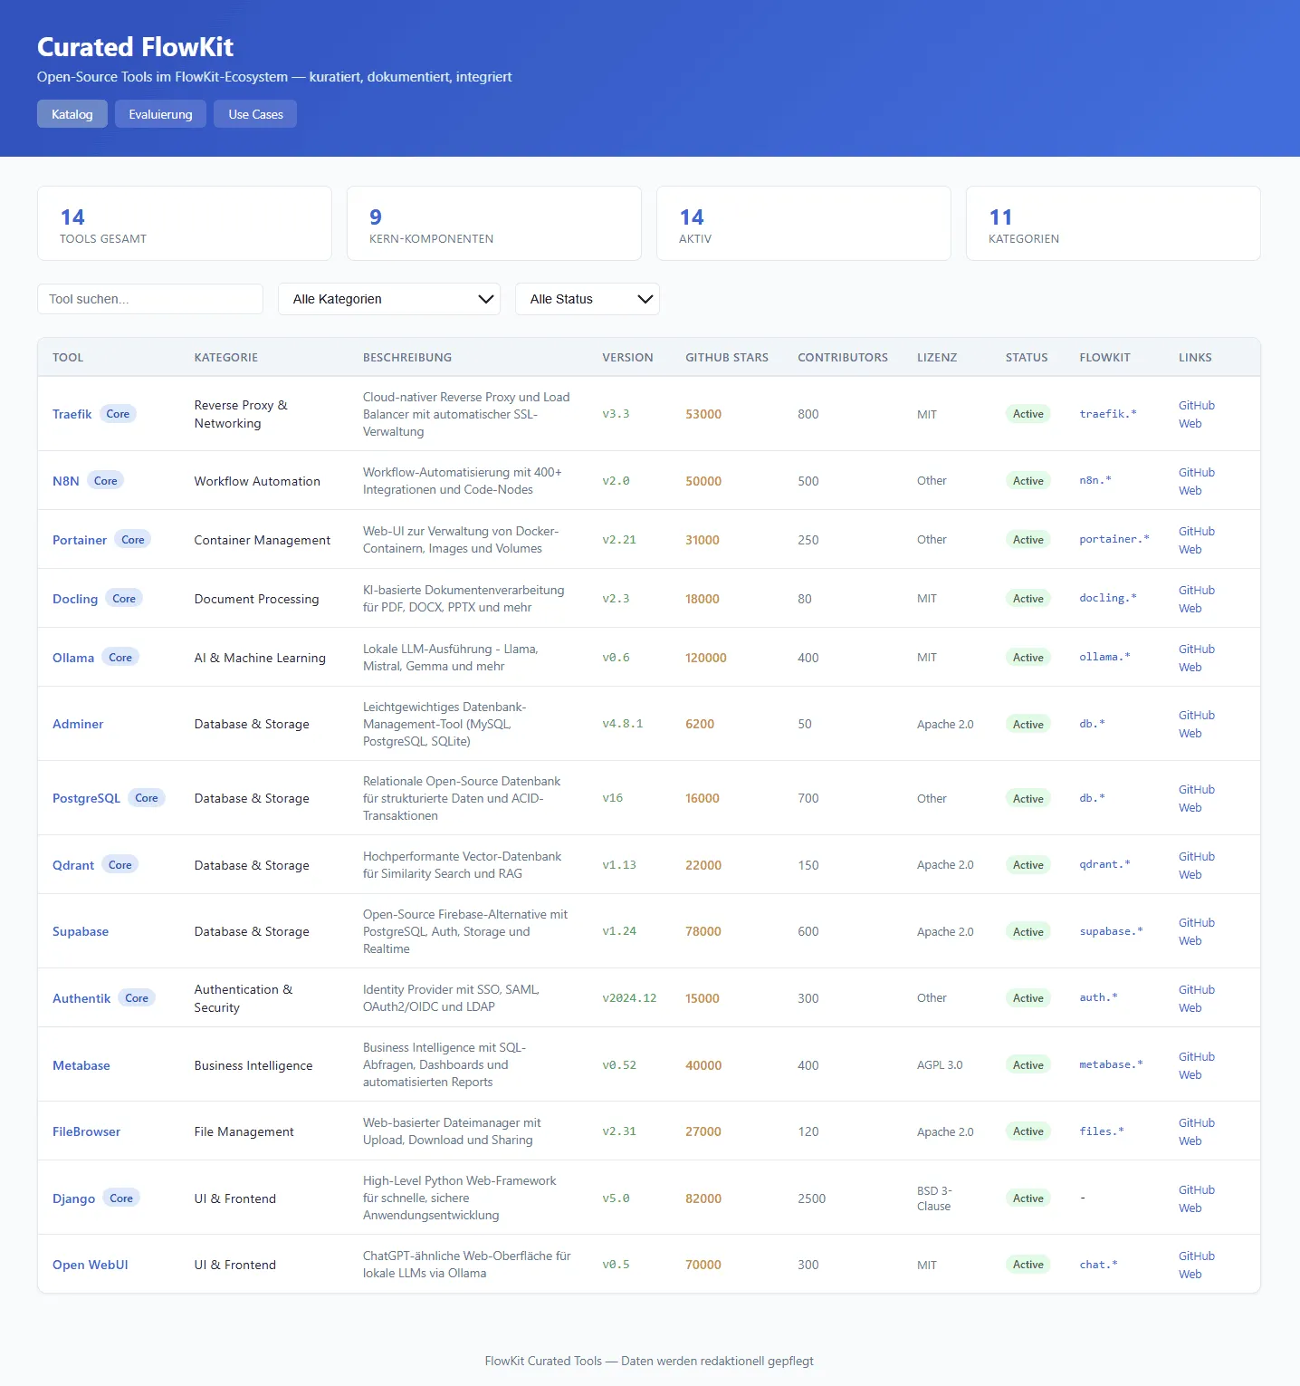Visit the Open WebUI Web link

click(x=1190, y=1274)
